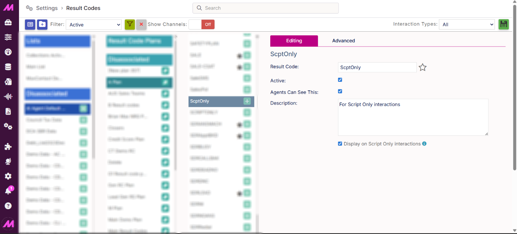Open the documents icon below the database icon
The image size is (517, 234).
point(8,82)
